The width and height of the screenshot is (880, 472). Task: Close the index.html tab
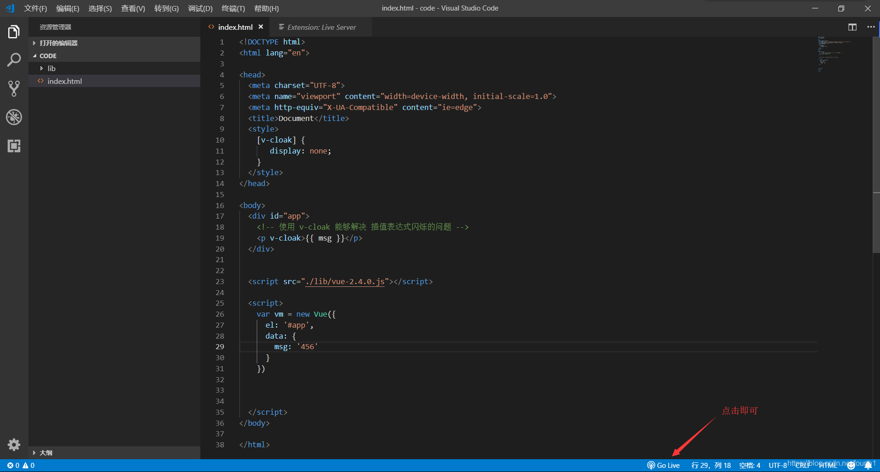pyautogui.click(x=261, y=27)
